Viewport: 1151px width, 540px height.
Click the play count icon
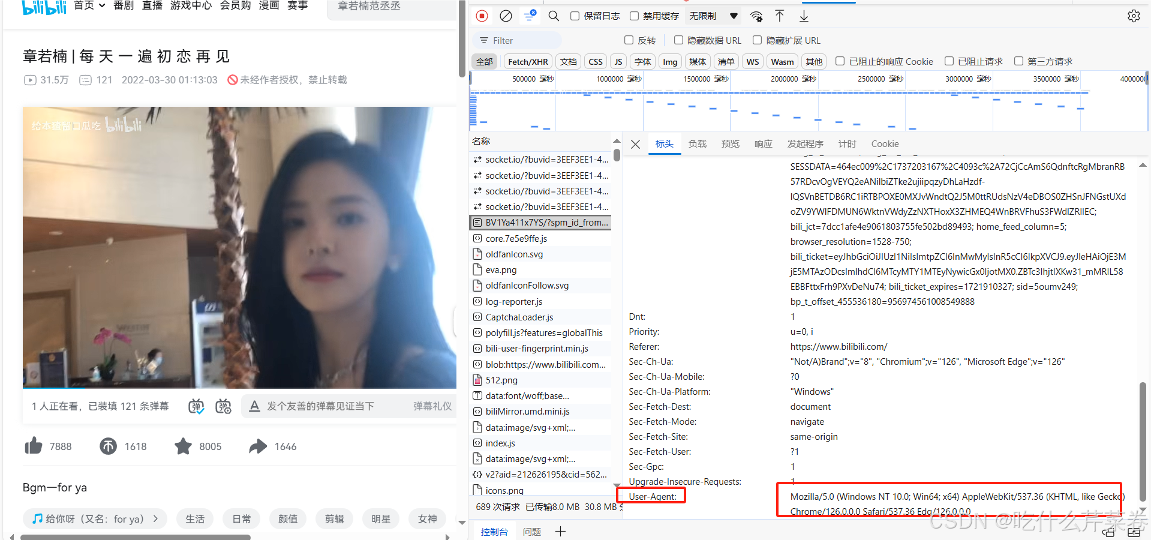point(30,80)
